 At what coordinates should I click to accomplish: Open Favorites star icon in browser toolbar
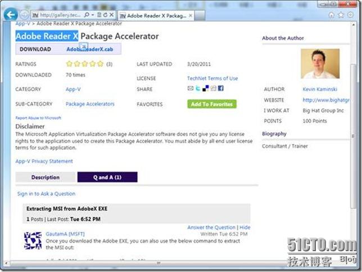341,15
